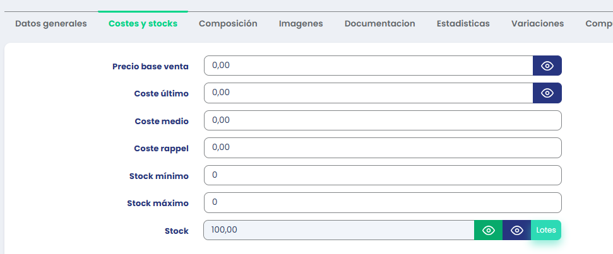Viewport: 613px width, 254px height.
Task: Switch to Datos generales tab
Action: point(51,23)
